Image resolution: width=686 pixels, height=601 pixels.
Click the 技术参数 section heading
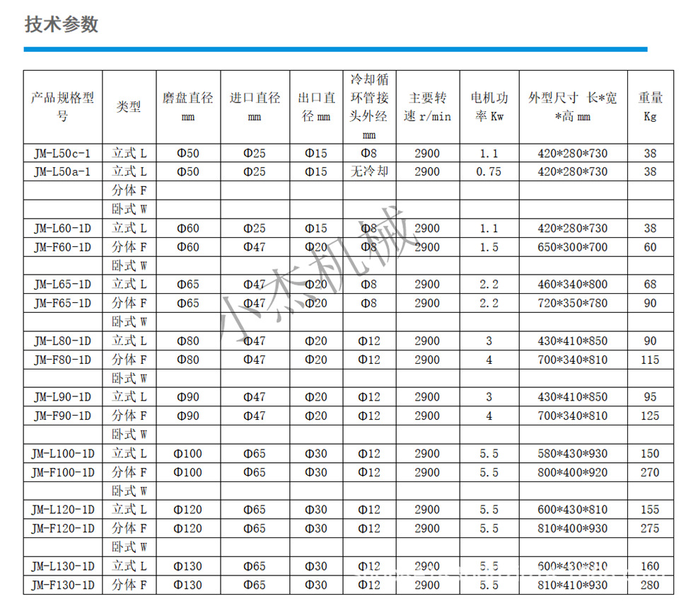point(62,25)
